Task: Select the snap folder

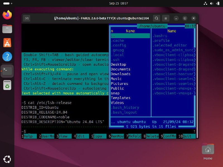Action: coord(130,93)
